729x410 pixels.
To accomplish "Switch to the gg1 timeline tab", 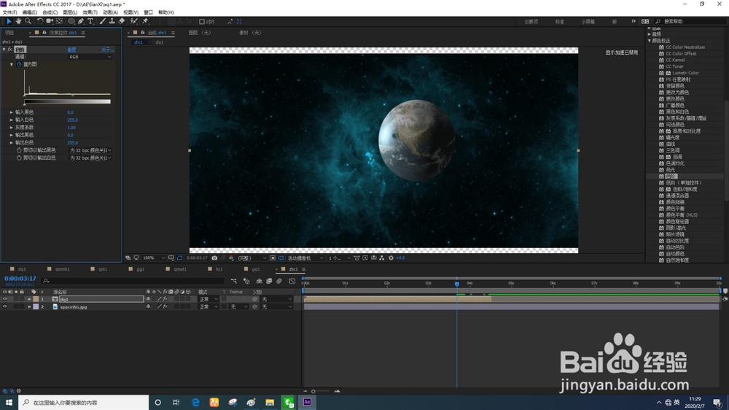I will click(140, 269).
